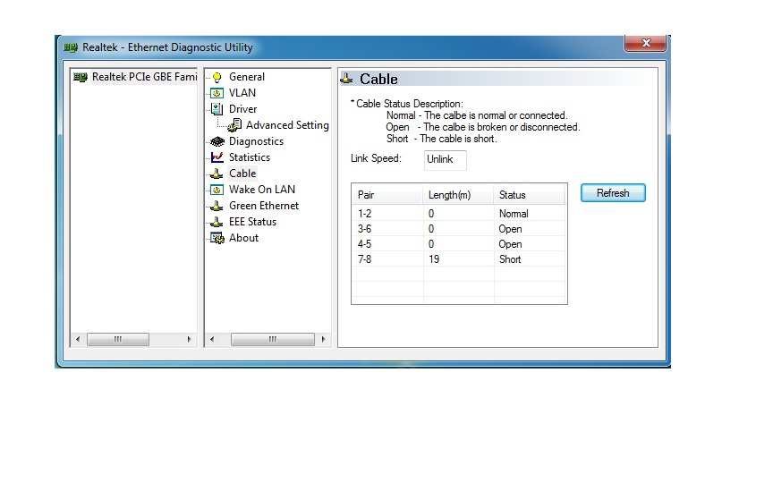Image resolution: width=773 pixels, height=483 pixels.
Task: Click adapter list scrollbar left arrow
Action: pyautogui.click(x=78, y=340)
